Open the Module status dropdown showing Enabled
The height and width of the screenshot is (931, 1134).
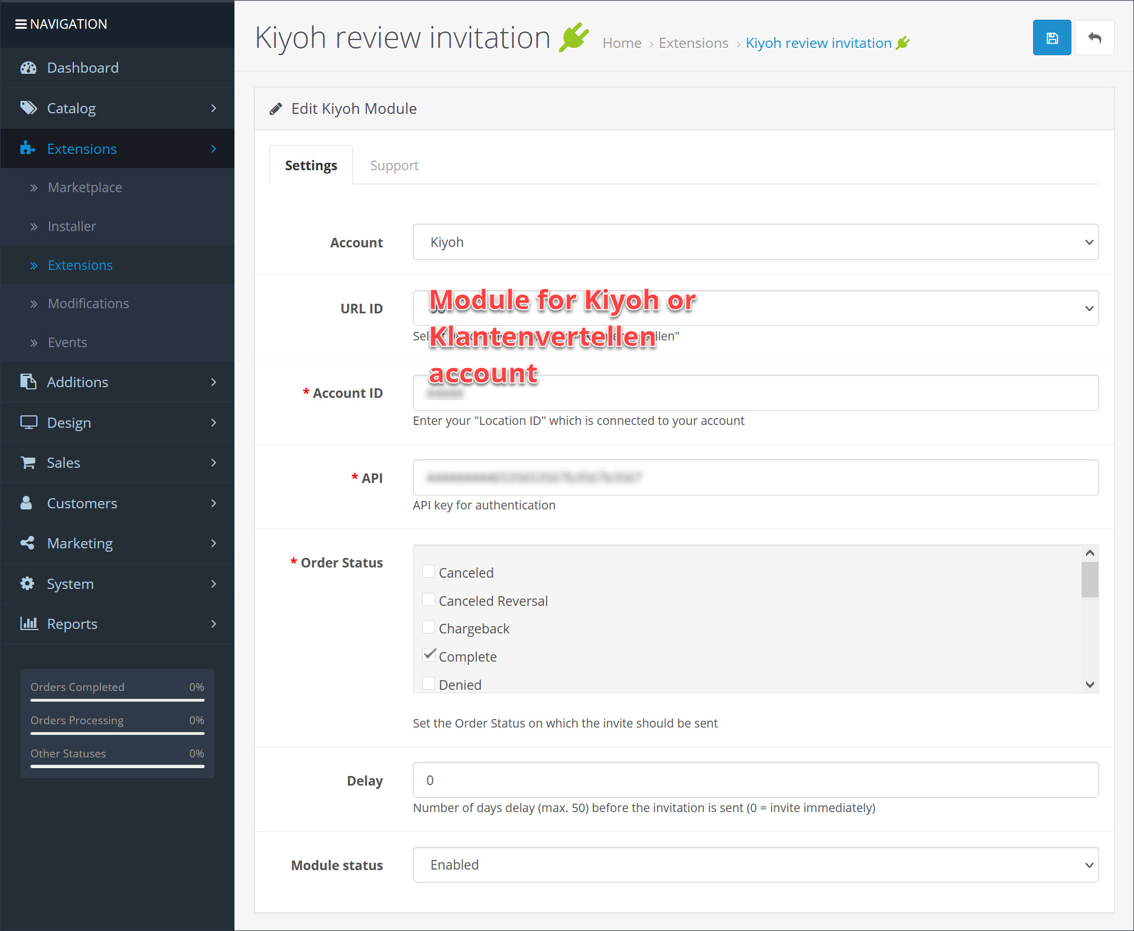tap(755, 865)
